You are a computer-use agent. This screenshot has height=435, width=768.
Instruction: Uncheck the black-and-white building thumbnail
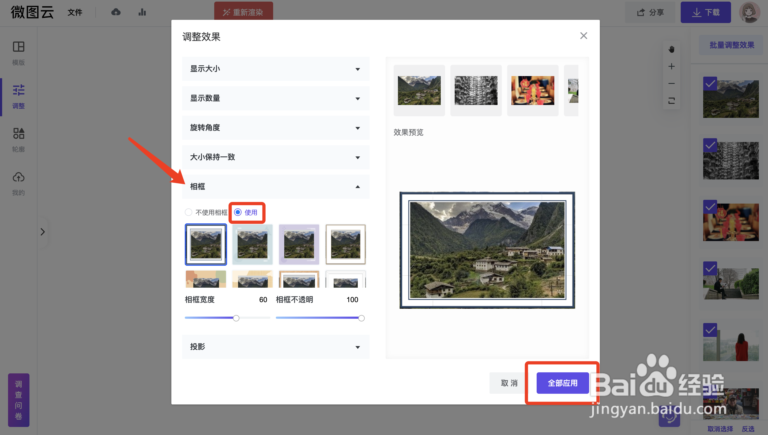710,145
